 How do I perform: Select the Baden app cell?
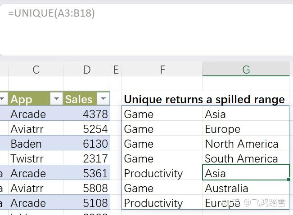[x=26, y=144]
